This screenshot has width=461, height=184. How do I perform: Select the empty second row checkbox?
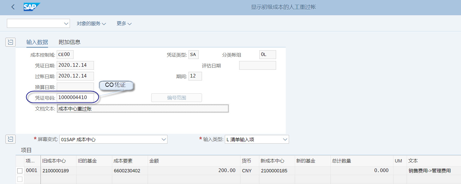click(x=20, y=179)
